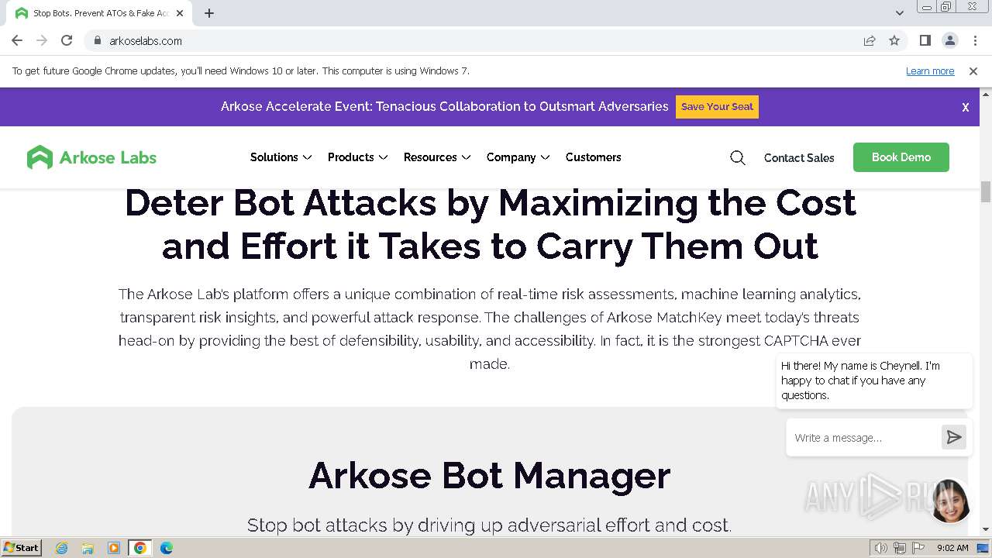Viewport: 992px width, 558px height.
Task: Click the Book Demo button
Action: coord(901,157)
